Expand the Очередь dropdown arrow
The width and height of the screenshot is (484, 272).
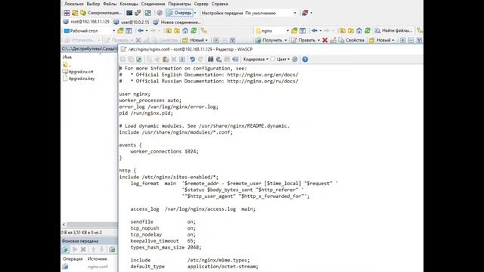click(x=195, y=13)
